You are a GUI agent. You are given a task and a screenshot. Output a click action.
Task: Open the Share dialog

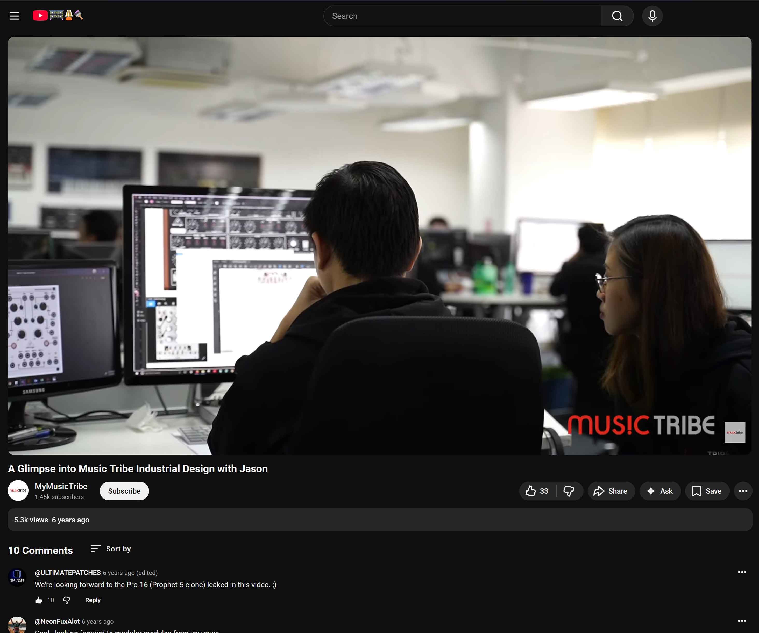pos(611,491)
